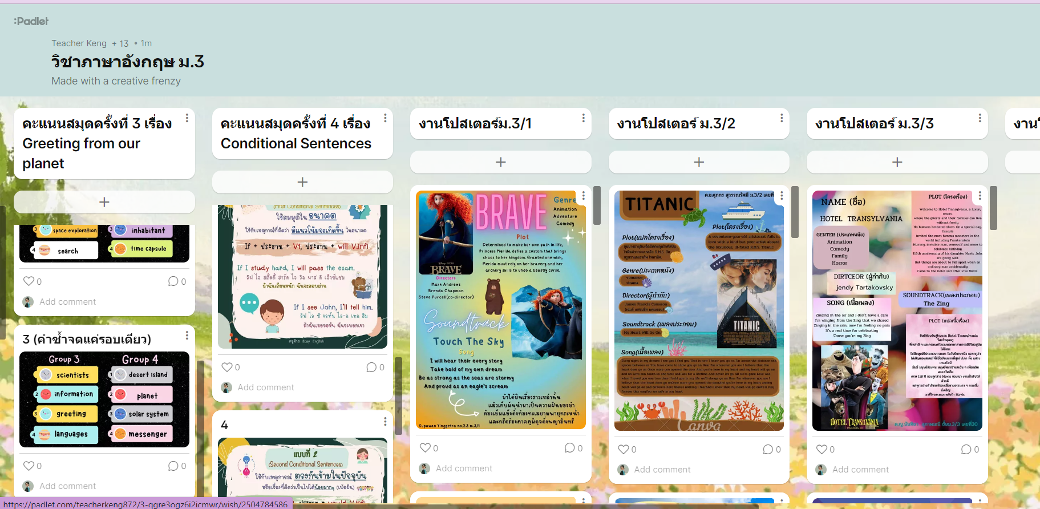This screenshot has height=509, width=1040.
Task: Open the Group 3 Group 4 vocabulary image
Action: (104, 399)
